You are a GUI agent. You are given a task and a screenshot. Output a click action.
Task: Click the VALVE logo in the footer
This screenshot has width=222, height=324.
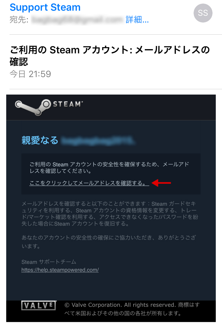click(39, 305)
